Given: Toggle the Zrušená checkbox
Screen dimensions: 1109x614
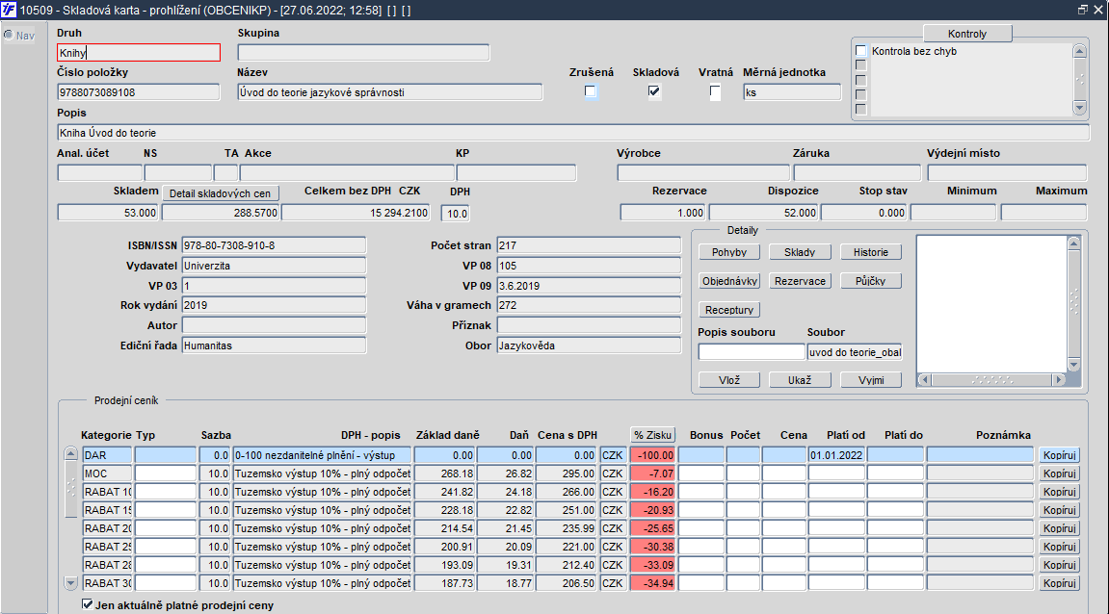Looking at the screenshot, I should [591, 92].
